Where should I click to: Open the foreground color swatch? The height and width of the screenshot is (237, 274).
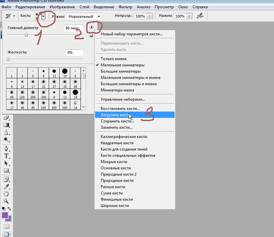point(5,215)
